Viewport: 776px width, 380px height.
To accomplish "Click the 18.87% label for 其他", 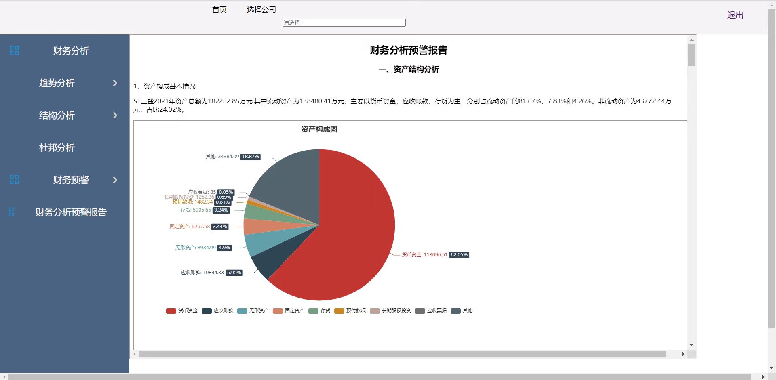I will [x=251, y=157].
